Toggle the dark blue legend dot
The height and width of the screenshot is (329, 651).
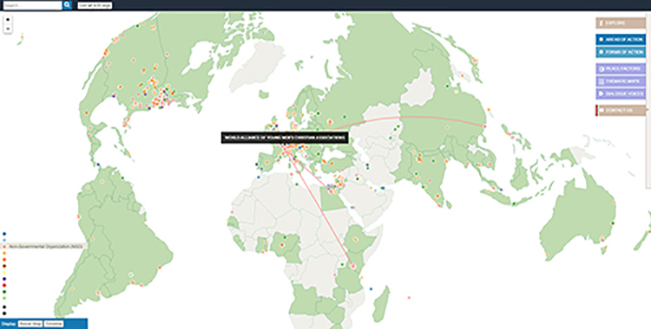pos(4,234)
